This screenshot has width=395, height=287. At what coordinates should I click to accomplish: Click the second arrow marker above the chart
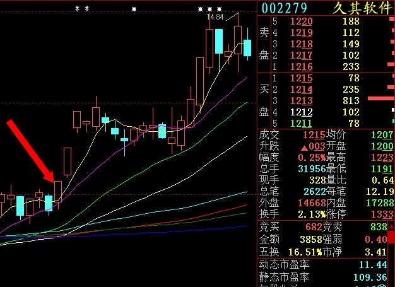pos(86,9)
